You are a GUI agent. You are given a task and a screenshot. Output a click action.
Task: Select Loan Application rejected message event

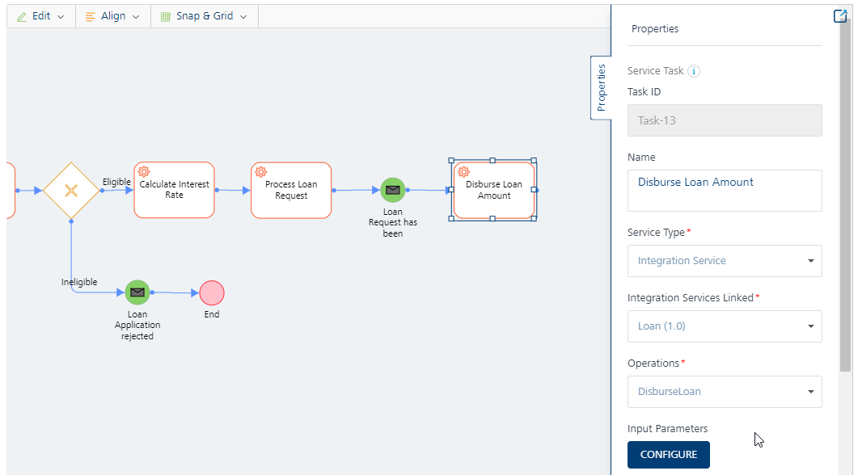point(137,293)
